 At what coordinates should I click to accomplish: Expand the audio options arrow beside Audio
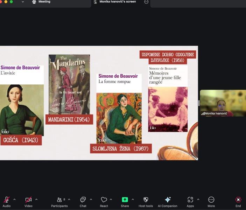(14, 199)
